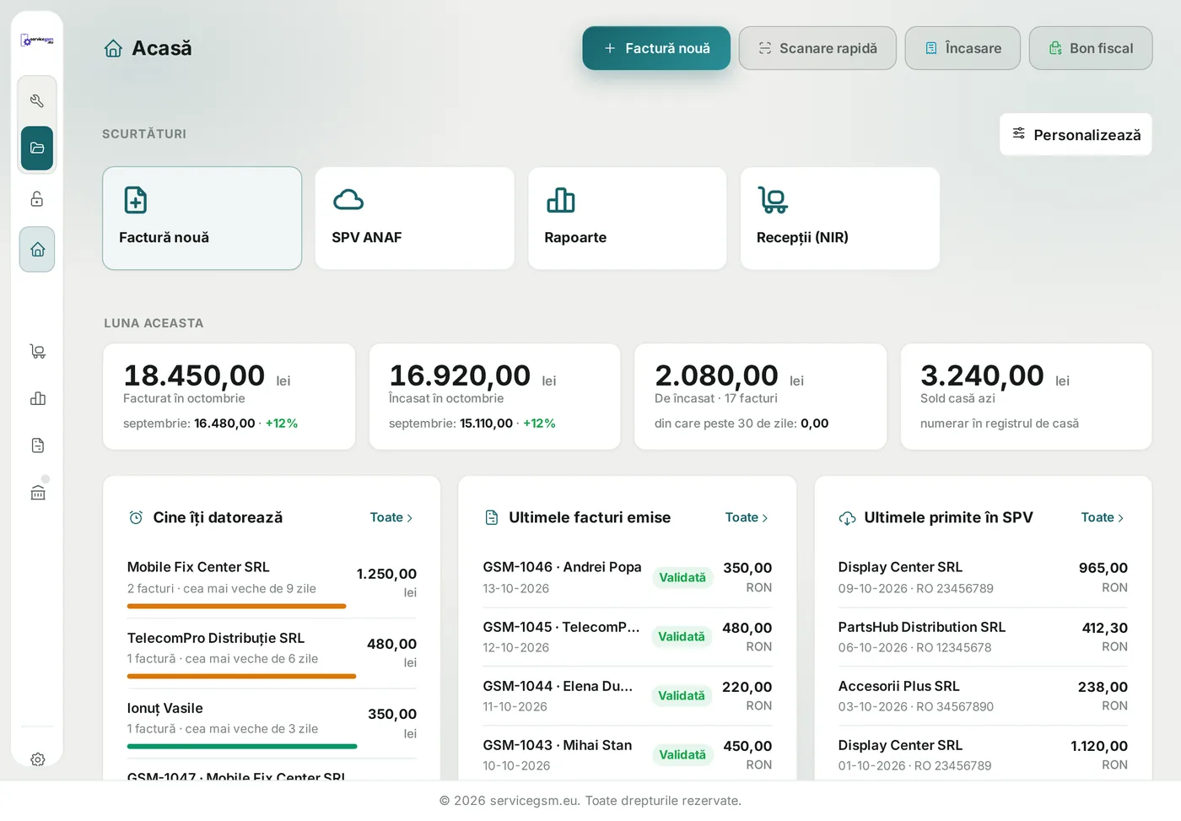Open the Rapoarte shortcut card
Viewport: 1181px width, 821px height.
627,219
